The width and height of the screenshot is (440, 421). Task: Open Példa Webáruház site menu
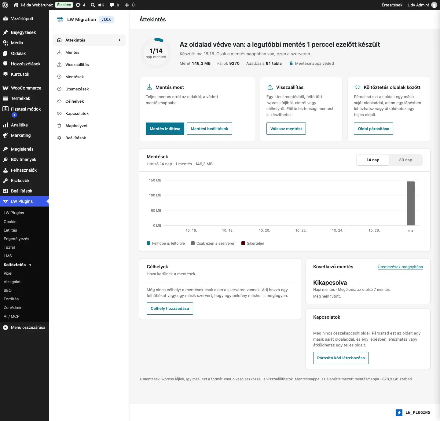[x=33, y=5]
